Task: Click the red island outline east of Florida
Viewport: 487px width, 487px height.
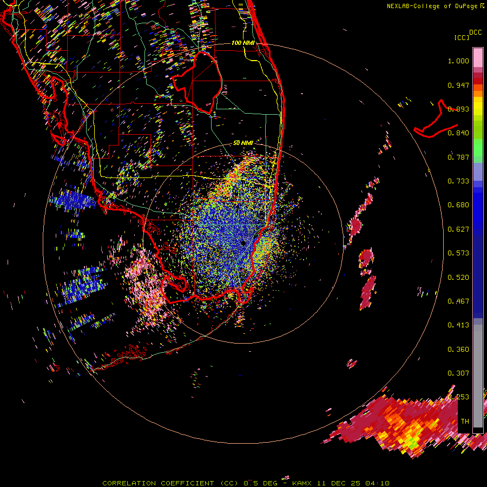Action: [436, 120]
